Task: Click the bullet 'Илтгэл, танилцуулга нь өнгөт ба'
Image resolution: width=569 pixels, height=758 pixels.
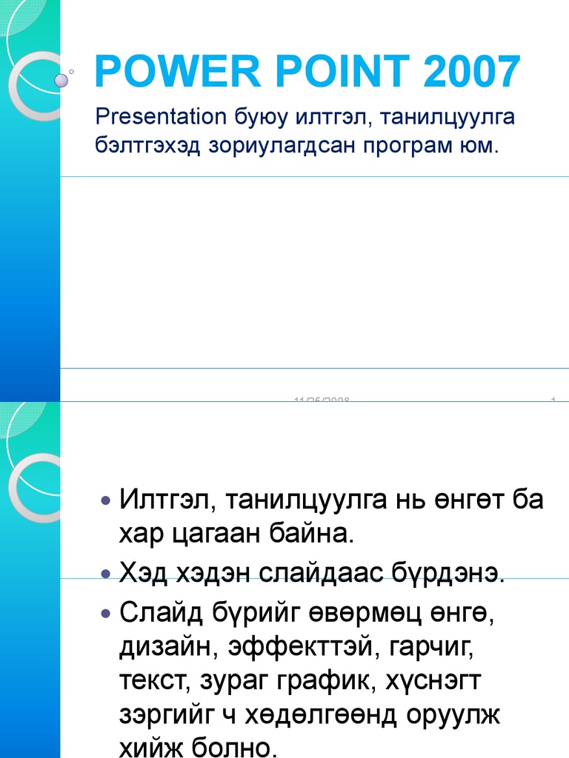Action: pyautogui.click(x=331, y=500)
